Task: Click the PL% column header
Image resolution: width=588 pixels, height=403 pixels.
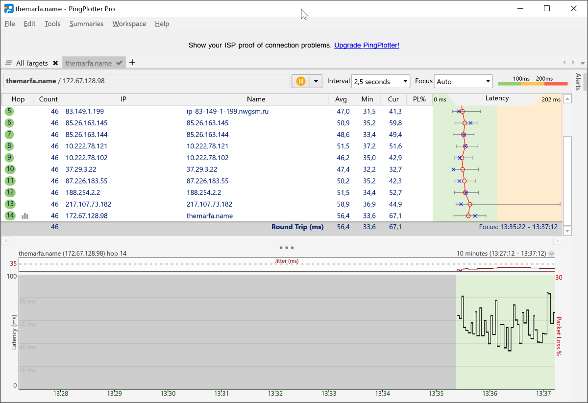Action: (x=419, y=99)
